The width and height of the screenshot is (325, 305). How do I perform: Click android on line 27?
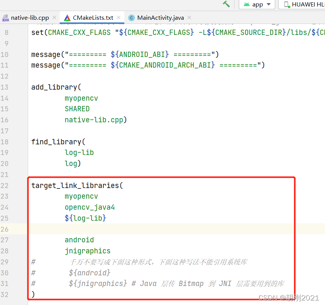point(79,240)
